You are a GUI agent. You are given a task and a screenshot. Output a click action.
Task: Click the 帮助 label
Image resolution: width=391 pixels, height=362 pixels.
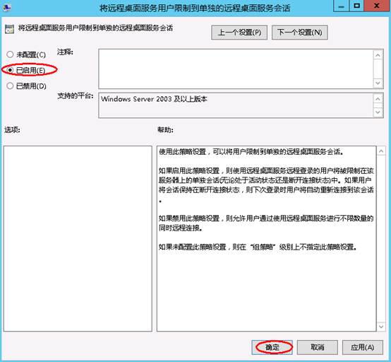pos(165,130)
